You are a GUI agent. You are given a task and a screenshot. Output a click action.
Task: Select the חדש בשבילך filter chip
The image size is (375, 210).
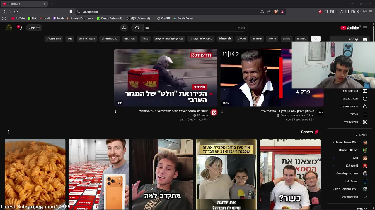pos(54,38)
